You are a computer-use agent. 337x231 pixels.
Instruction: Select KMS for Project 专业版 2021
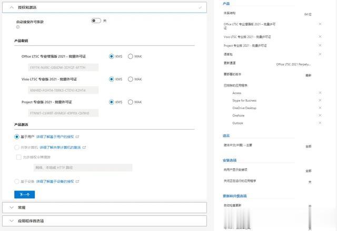point(111,102)
